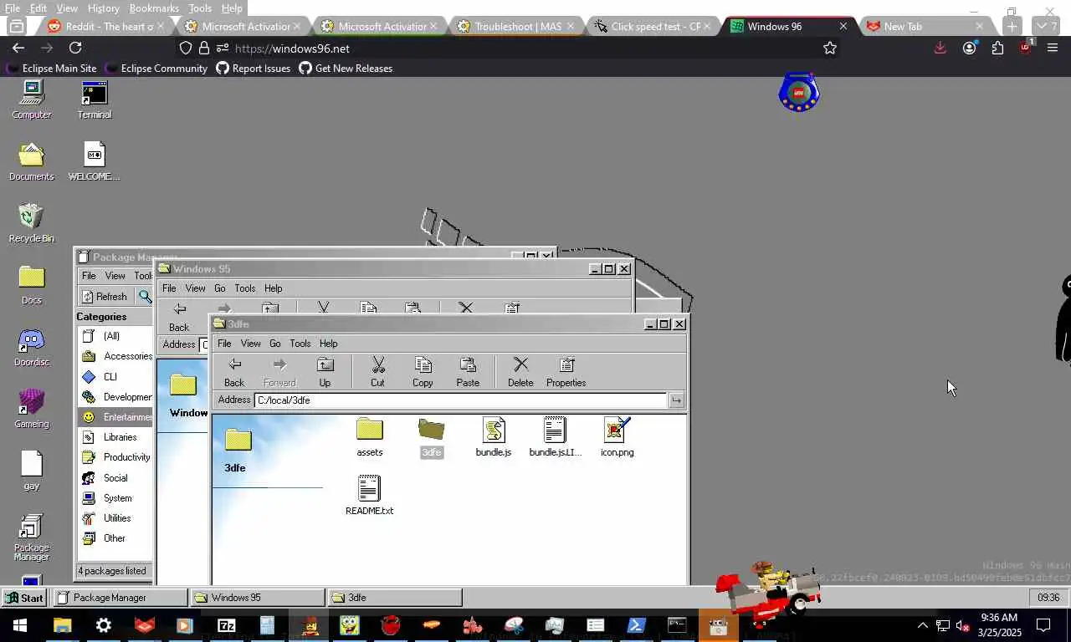Open the File menu in the 3dfe window
Screen dimensions: 1071x642
point(224,344)
